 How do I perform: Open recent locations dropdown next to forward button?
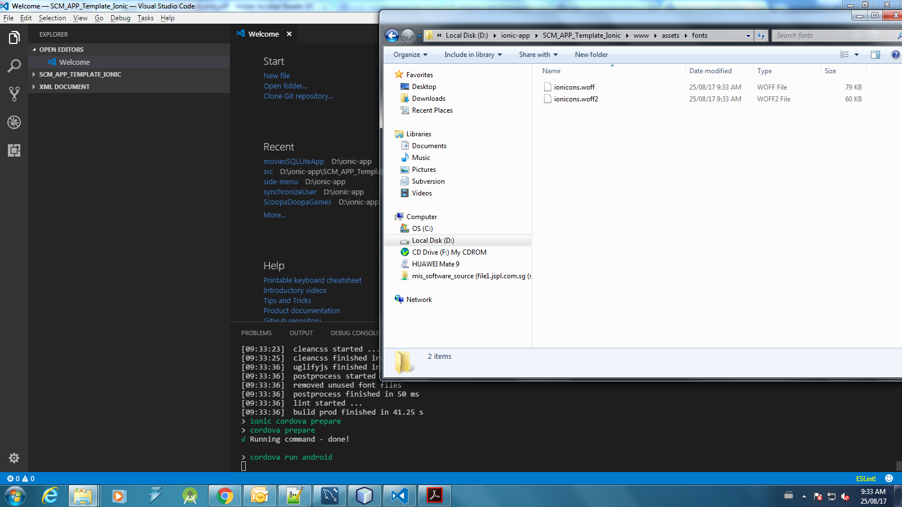point(419,35)
